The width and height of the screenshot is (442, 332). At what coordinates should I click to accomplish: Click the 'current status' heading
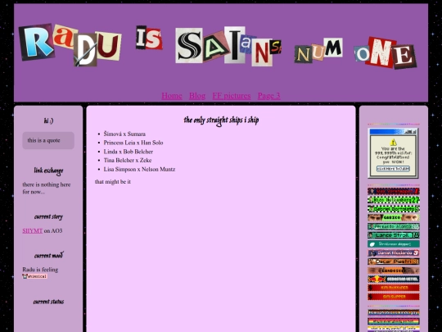48,302
